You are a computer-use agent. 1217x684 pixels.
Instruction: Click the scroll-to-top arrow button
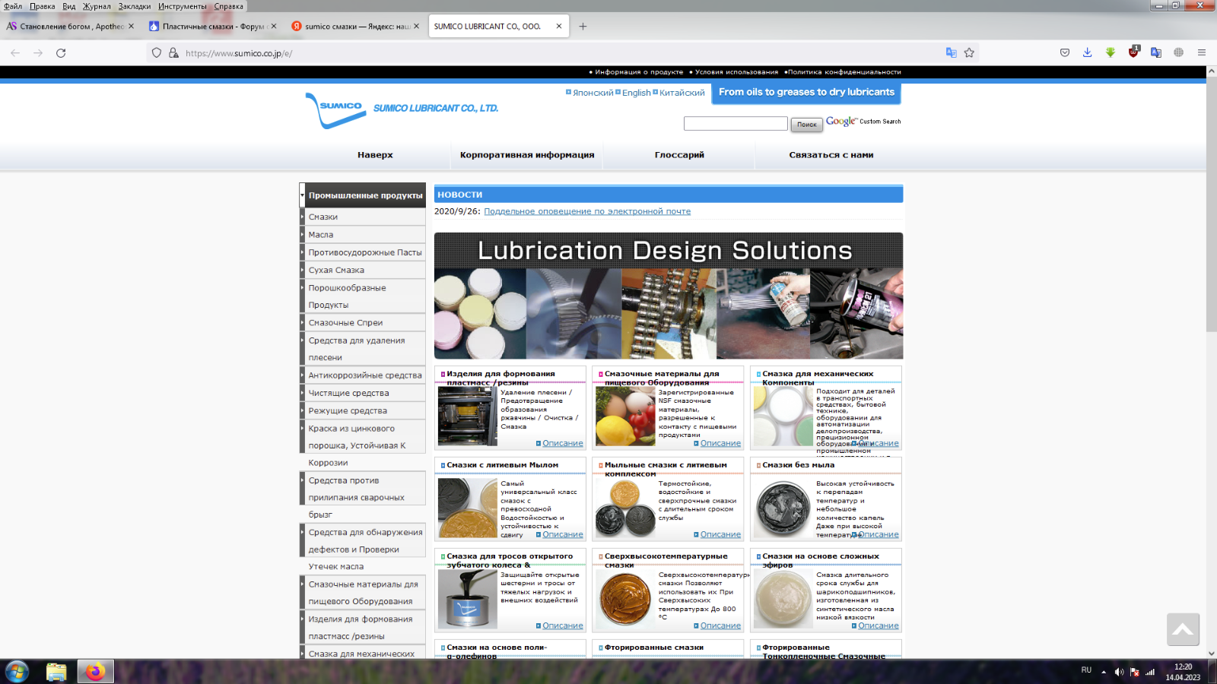(1183, 629)
